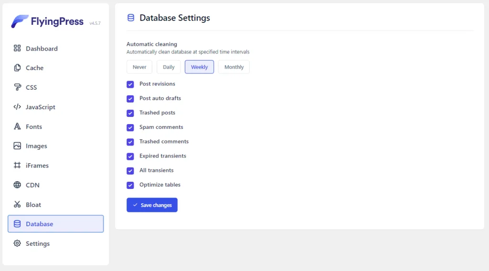The height and width of the screenshot is (271, 489).
Task: Open Images via the picture icon
Action: 17,146
